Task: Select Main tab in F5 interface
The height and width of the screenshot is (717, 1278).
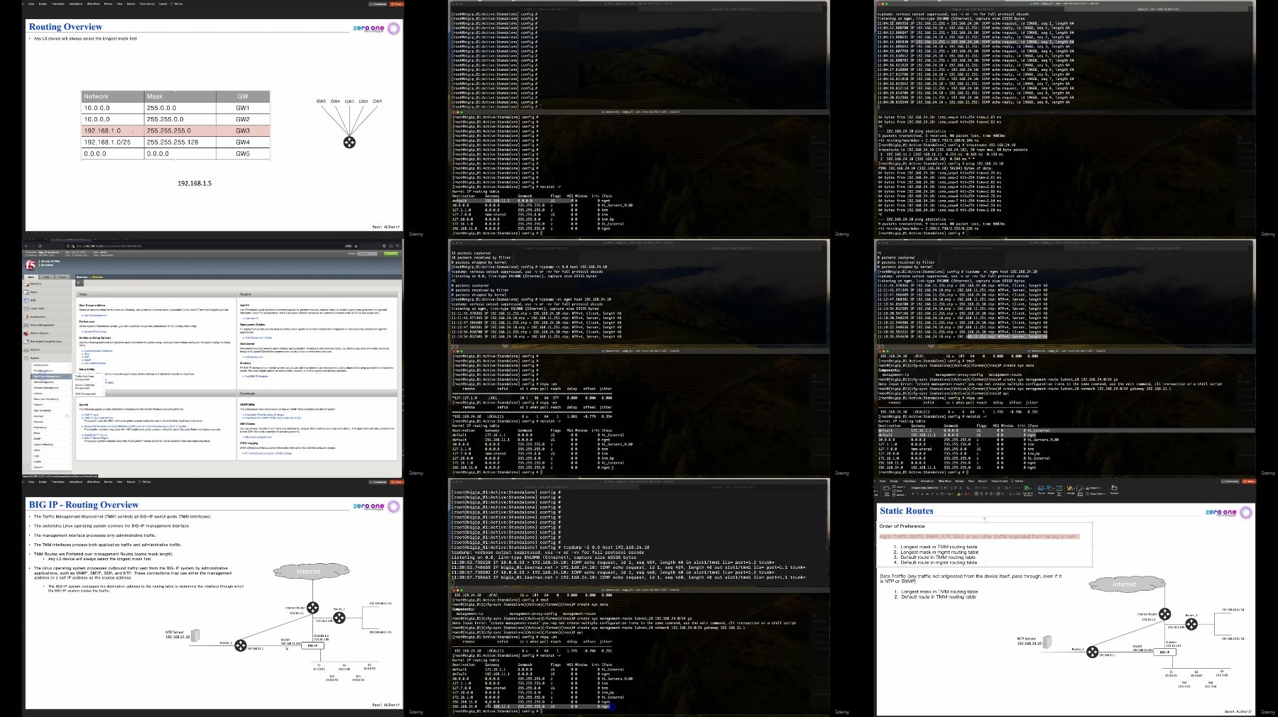Action: (31, 277)
